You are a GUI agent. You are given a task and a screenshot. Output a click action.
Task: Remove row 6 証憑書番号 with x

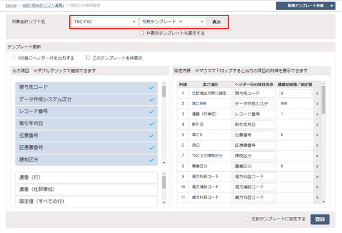pos(317,145)
